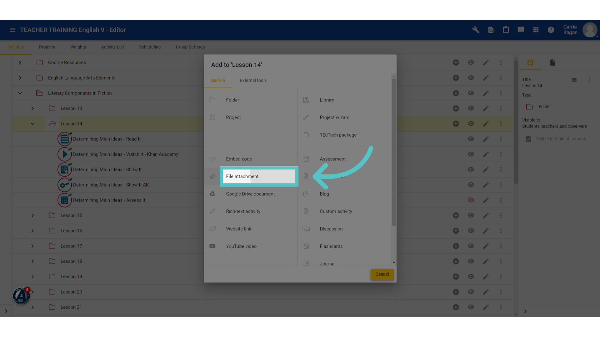Click edit pencil for Determining Main Ideas - Read It

point(486,139)
